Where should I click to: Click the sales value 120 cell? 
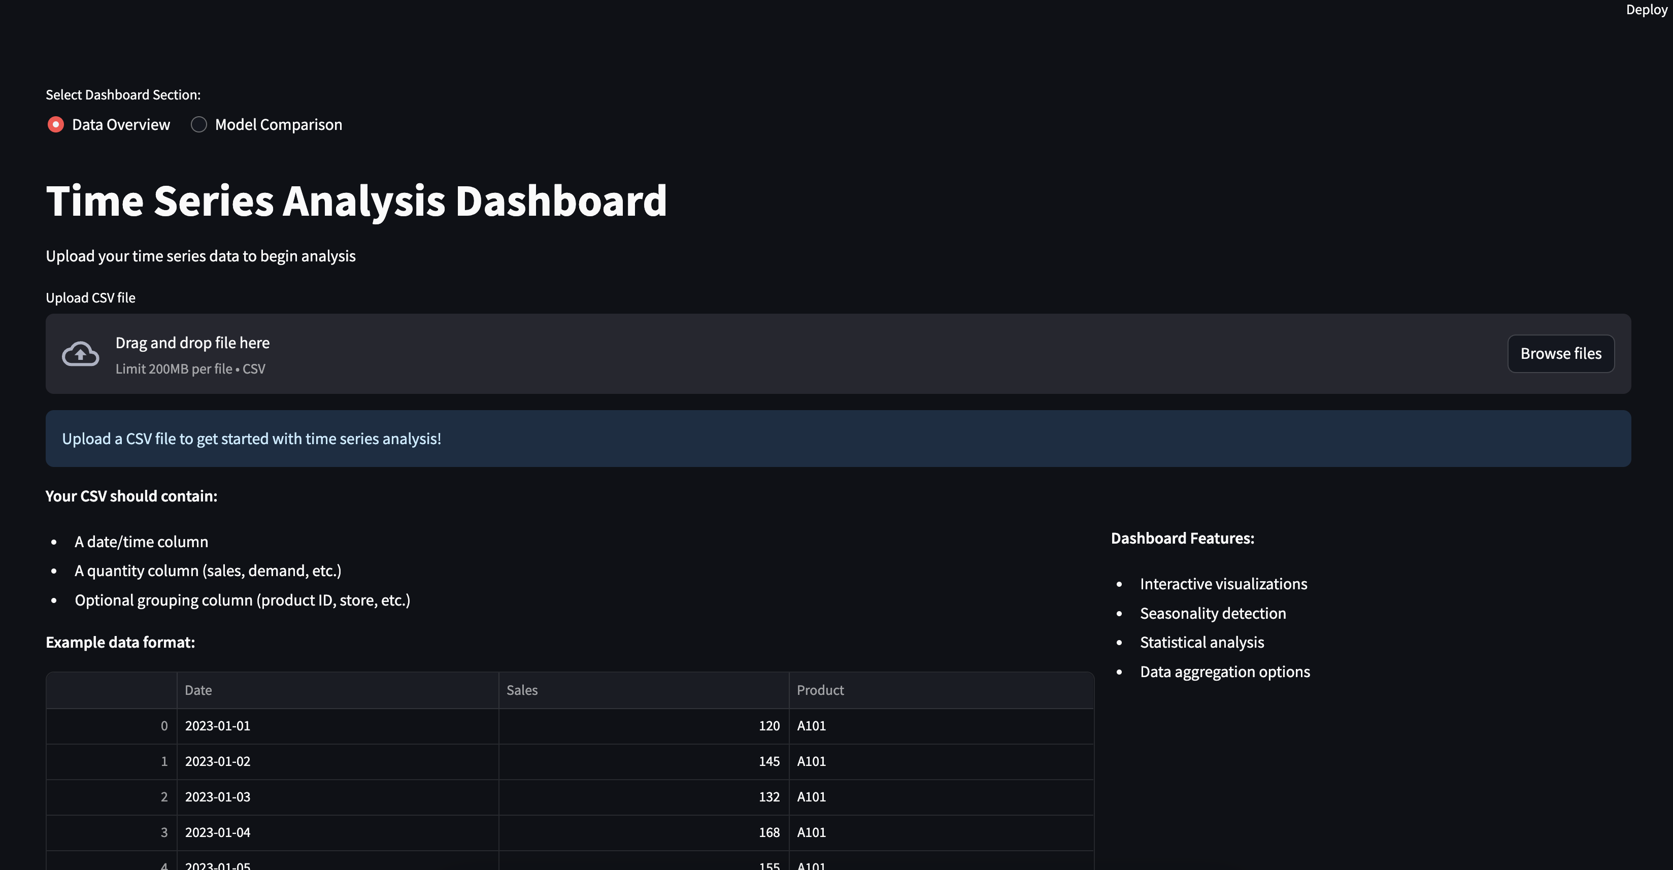[769, 726]
